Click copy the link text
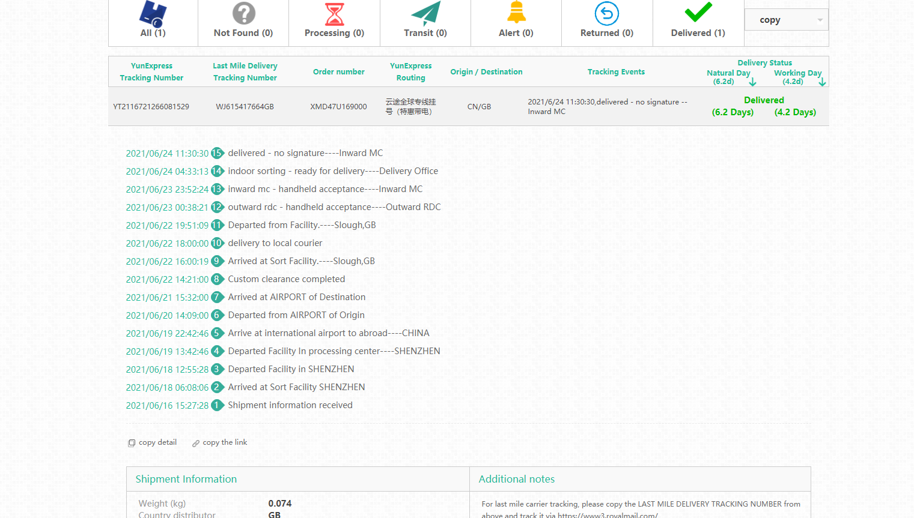914x518 pixels. (x=225, y=442)
